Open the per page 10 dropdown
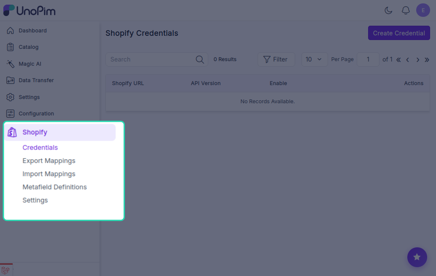Screen dimensions: 436x276 (315, 59)
